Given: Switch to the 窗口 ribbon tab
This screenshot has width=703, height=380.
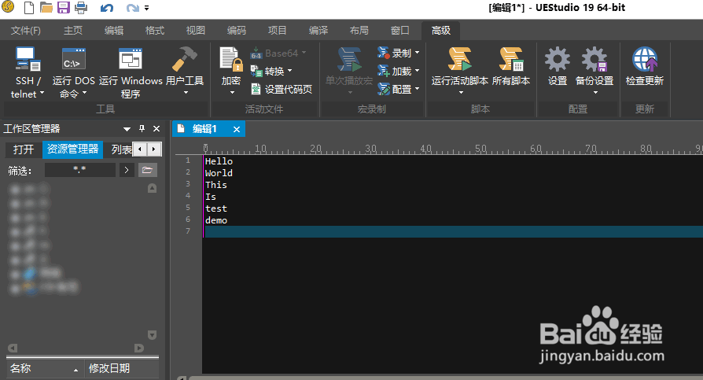Looking at the screenshot, I should point(400,31).
